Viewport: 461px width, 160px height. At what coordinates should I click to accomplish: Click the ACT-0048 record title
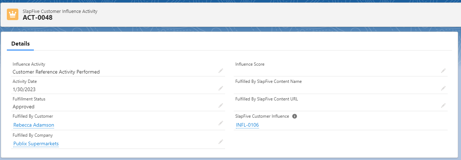coord(37,18)
